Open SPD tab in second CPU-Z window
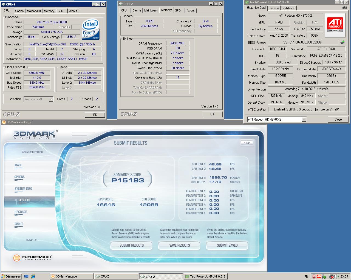Image resolution: width=351 pixels, height=280 pixels. tap(178, 10)
